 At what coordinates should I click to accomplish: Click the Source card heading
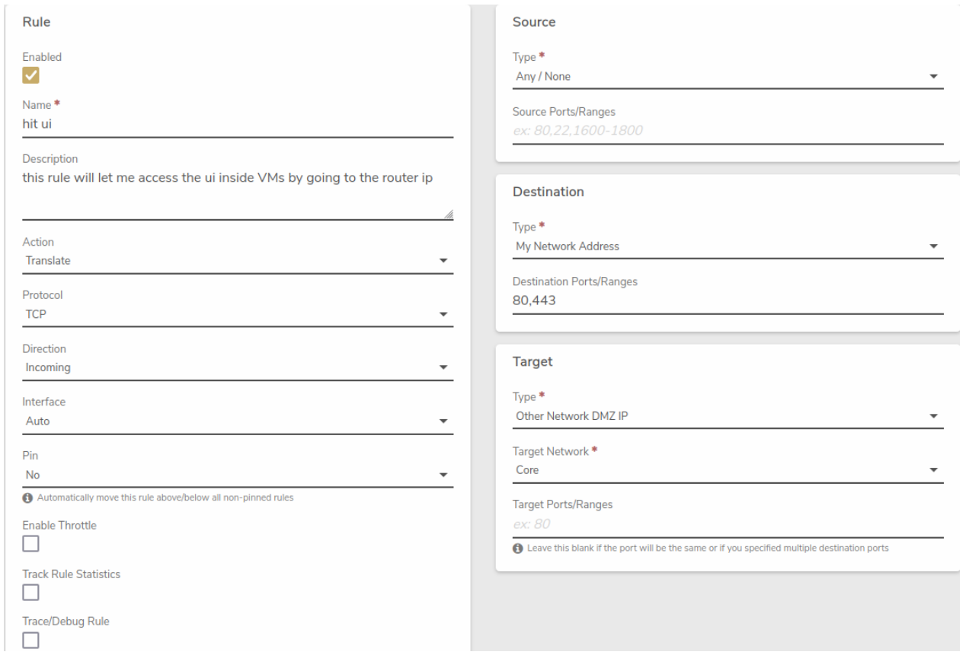click(534, 22)
